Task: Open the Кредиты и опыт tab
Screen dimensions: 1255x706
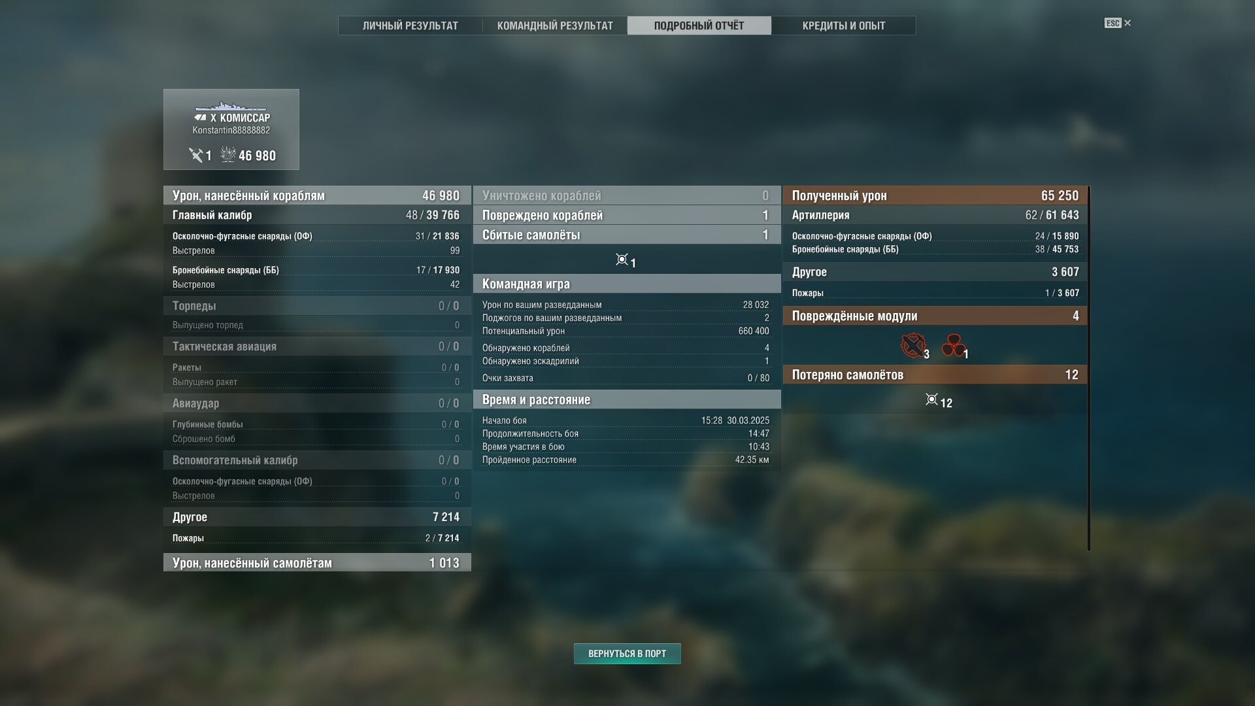Action: [x=843, y=25]
